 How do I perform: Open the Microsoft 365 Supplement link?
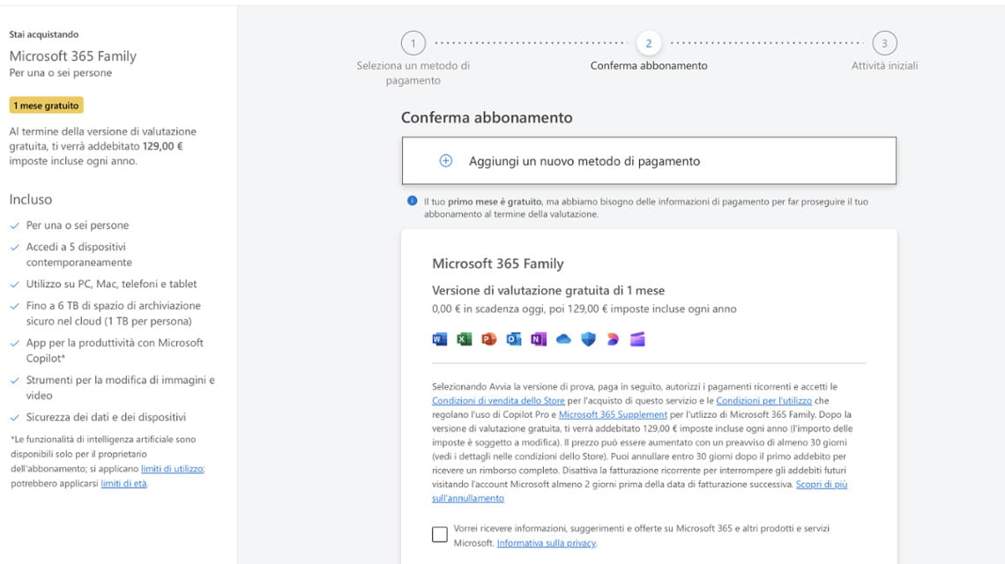pos(613,415)
